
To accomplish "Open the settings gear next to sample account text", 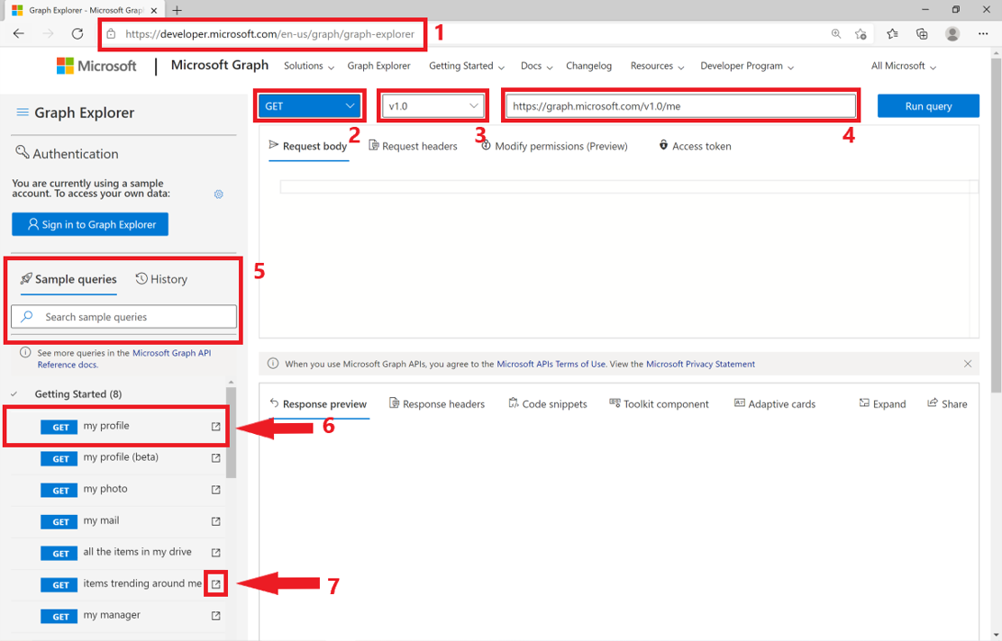I will [218, 194].
